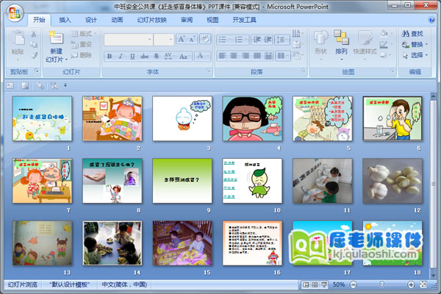This screenshot has height=294, width=441.
Task: Open the font name combo box
Action: click(x=128, y=40)
